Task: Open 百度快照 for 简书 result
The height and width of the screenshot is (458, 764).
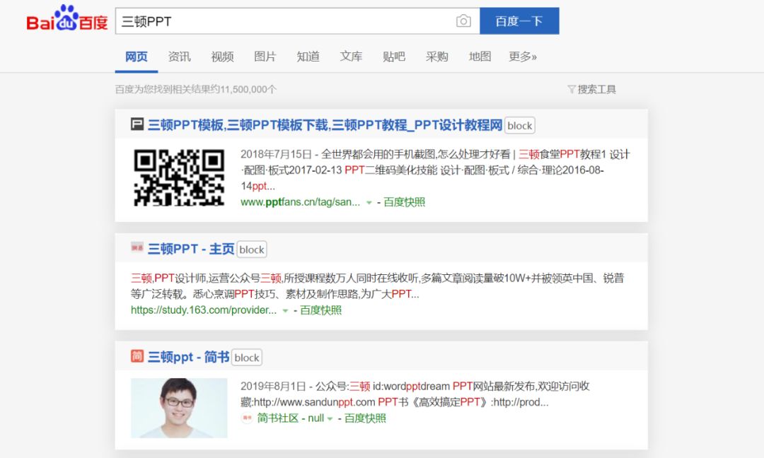Action: (365, 418)
